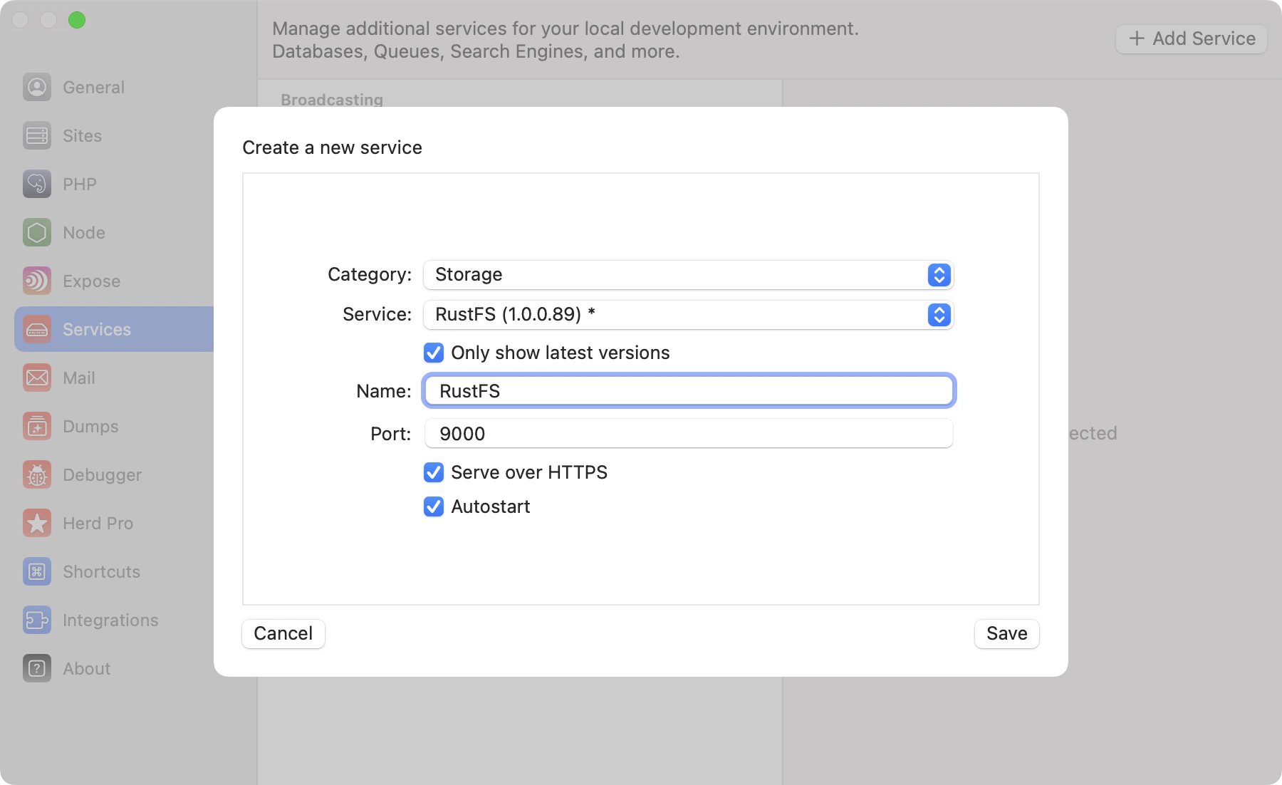Disable Serve over HTTPS

pos(434,472)
